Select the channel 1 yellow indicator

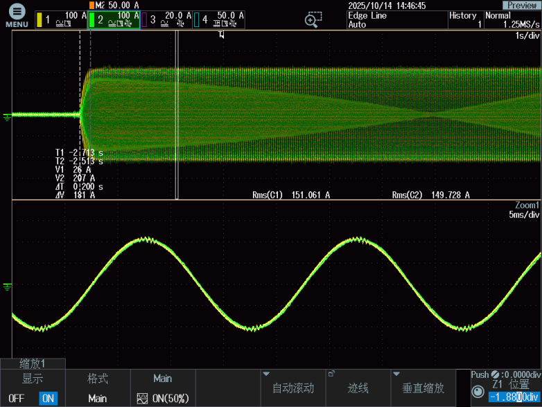coord(40,20)
